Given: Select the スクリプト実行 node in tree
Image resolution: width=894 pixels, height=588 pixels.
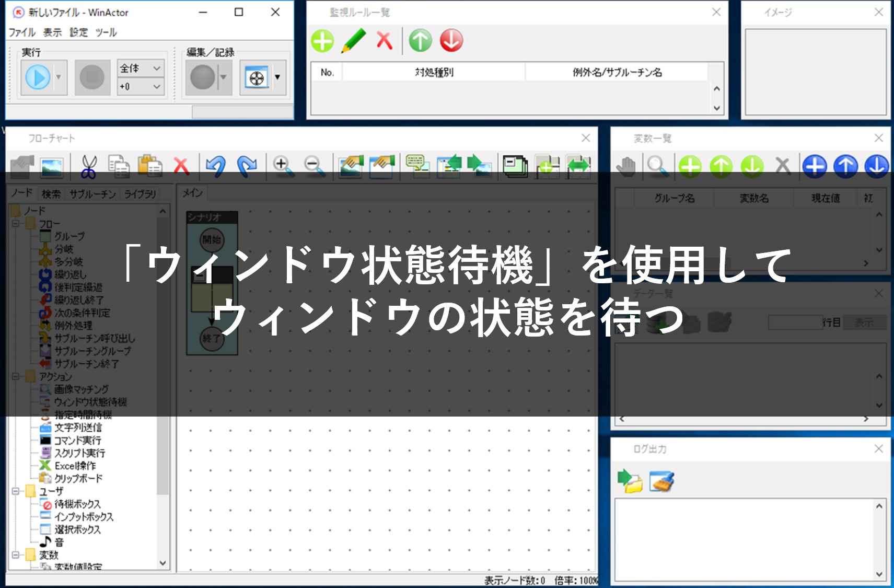Looking at the screenshot, I should tap(80, 453).
